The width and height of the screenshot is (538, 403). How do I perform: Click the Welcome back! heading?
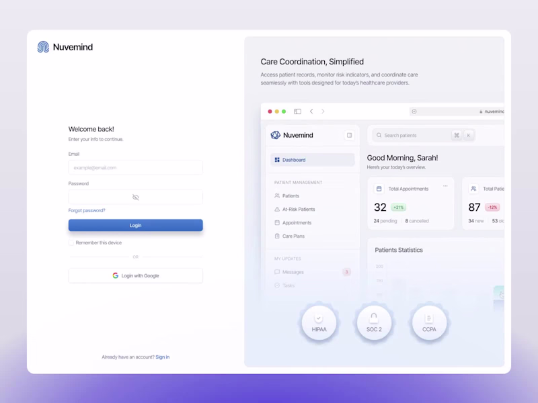[x=91, y=129]
